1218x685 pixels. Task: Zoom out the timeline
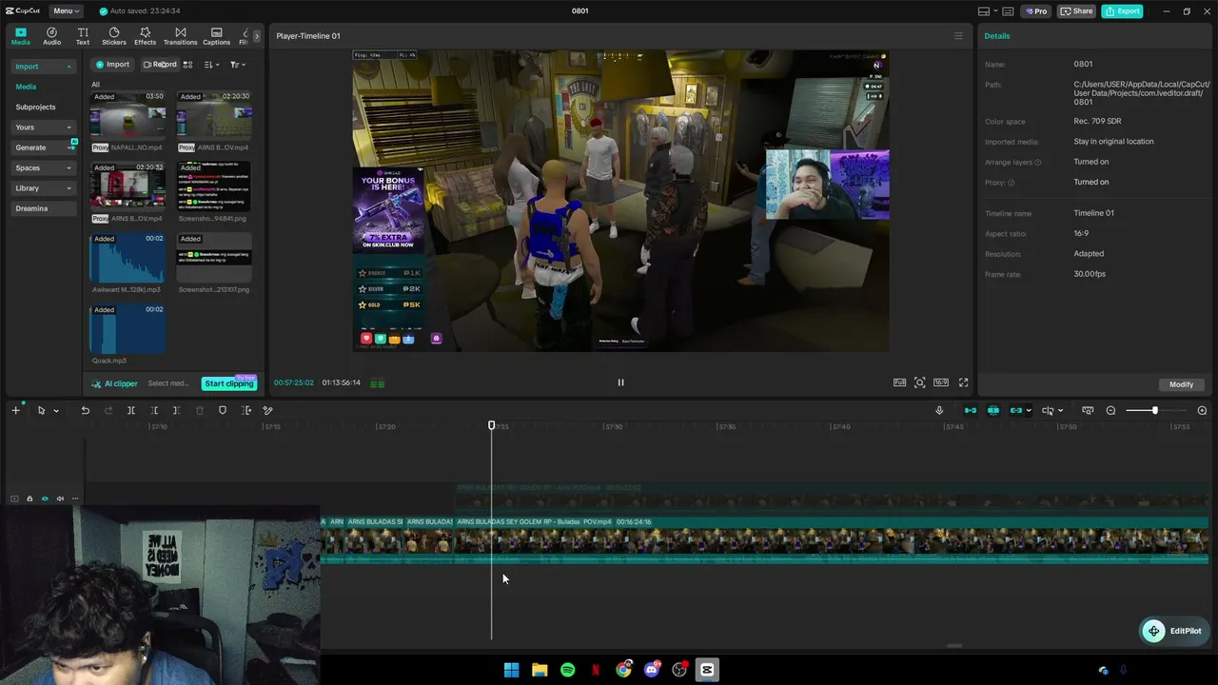pyautogui.click(x=1110, y=410)
